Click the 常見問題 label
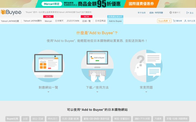 coord(146,87)
